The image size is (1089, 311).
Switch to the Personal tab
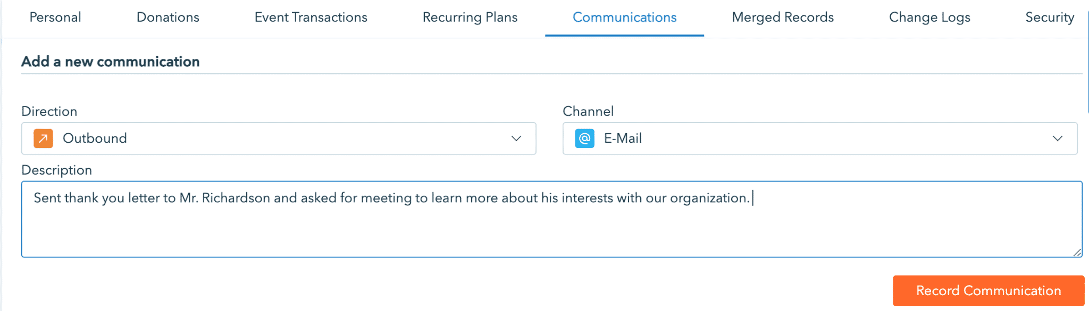tap(55, 17)
